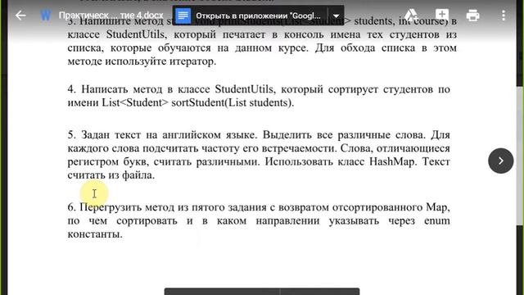Viewport: 524px width, 295px height.
Task: Click the word 'Перегрузить' in task 6
Action: [111, 207]
